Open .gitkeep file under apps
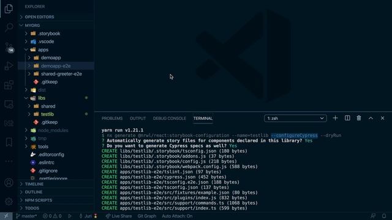 coord(56,82)
